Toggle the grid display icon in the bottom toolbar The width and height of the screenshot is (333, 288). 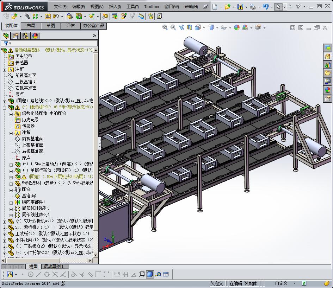click(125, 274)
